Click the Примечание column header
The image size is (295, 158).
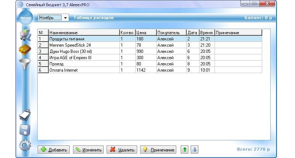(238, 33)
